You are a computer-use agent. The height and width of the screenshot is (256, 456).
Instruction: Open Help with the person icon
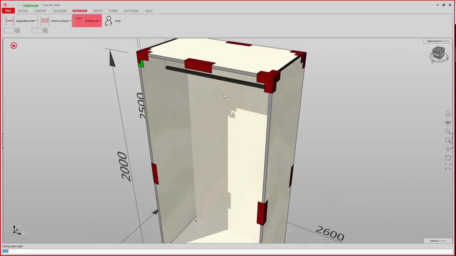(108, 21)
